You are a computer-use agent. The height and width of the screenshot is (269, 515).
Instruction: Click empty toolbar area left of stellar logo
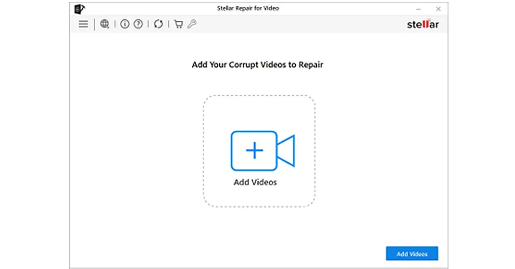(x=300, y=24)
